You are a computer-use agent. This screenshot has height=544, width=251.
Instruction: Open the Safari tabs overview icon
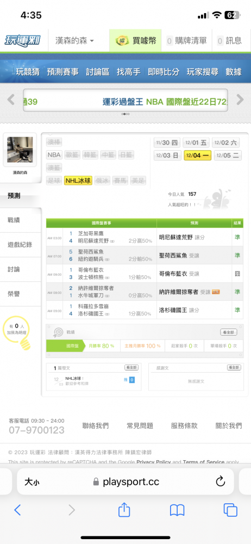230,510
